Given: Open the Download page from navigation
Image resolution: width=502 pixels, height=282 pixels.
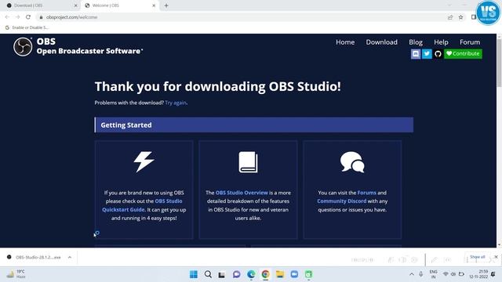Looking at the screenshot, I should click(x=382, y=42).
